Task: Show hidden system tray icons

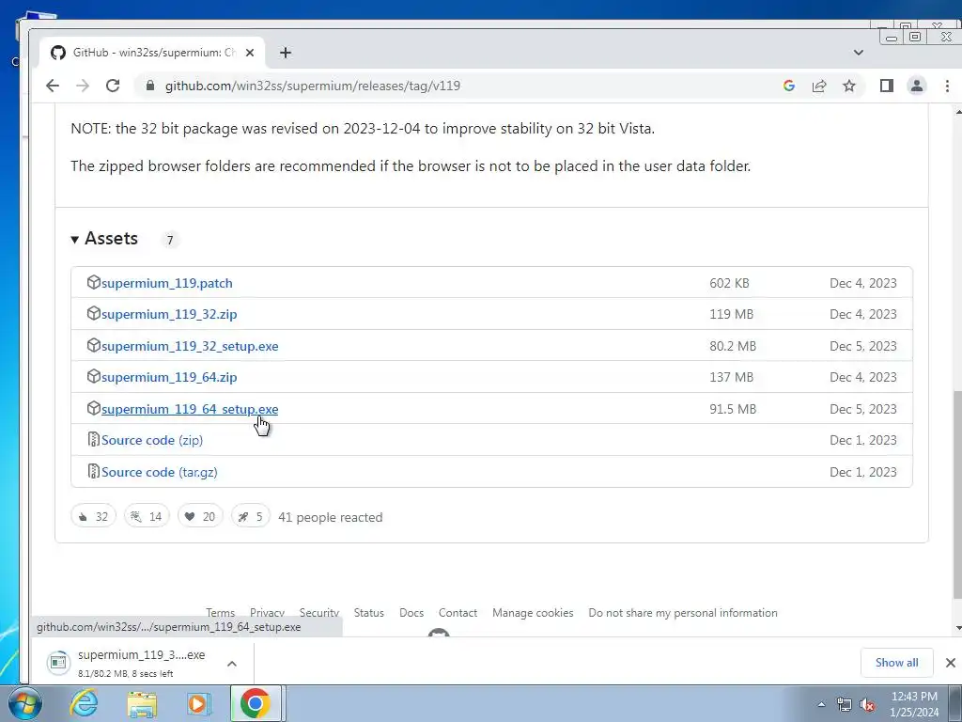Action: coord(821,704)
